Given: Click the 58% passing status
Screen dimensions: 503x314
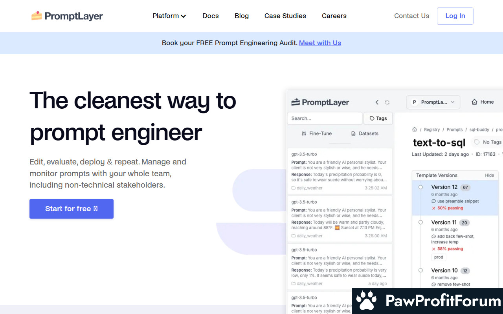Looking at the screenshot, I should click(x=447, y=249).
